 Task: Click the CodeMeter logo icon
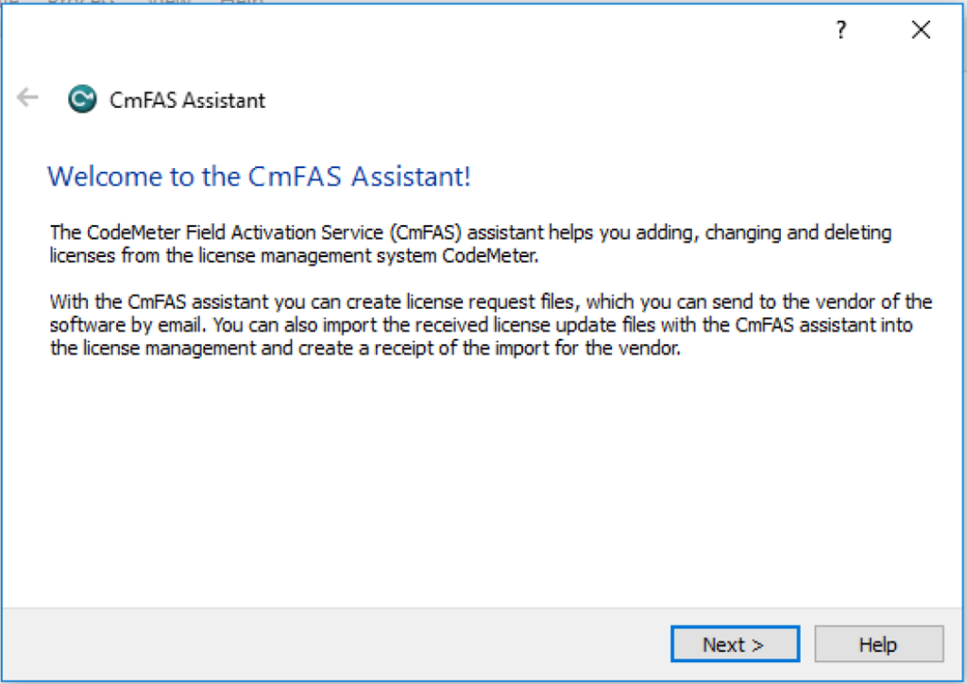(82, 99)
